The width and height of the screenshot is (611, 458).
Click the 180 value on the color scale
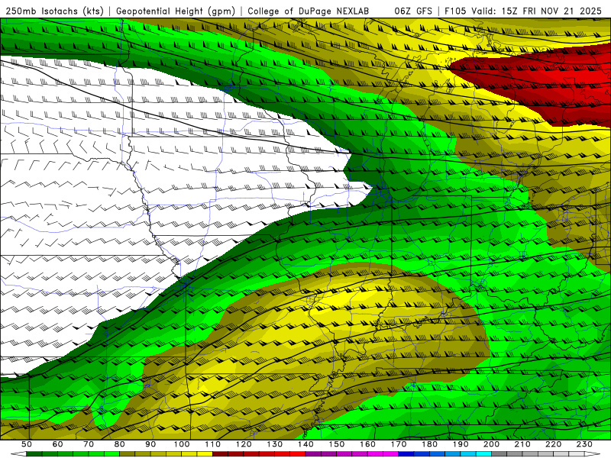point(429,444)
